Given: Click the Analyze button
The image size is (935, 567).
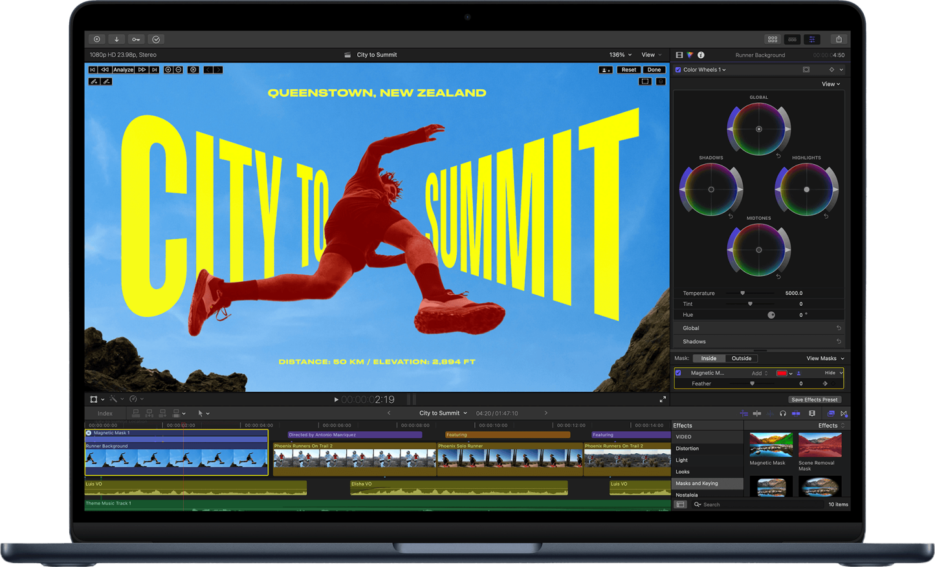Looking at the screenshot, I should 123,70.
